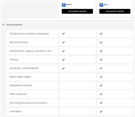Screen dimensions: 135x117
Task: Click Revit LT checkmark for Revision tracking
Action: (x=63, y=42)
